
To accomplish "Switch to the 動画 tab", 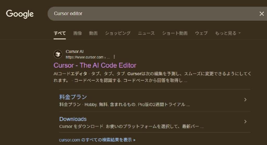I will click(x=93, y=33).
